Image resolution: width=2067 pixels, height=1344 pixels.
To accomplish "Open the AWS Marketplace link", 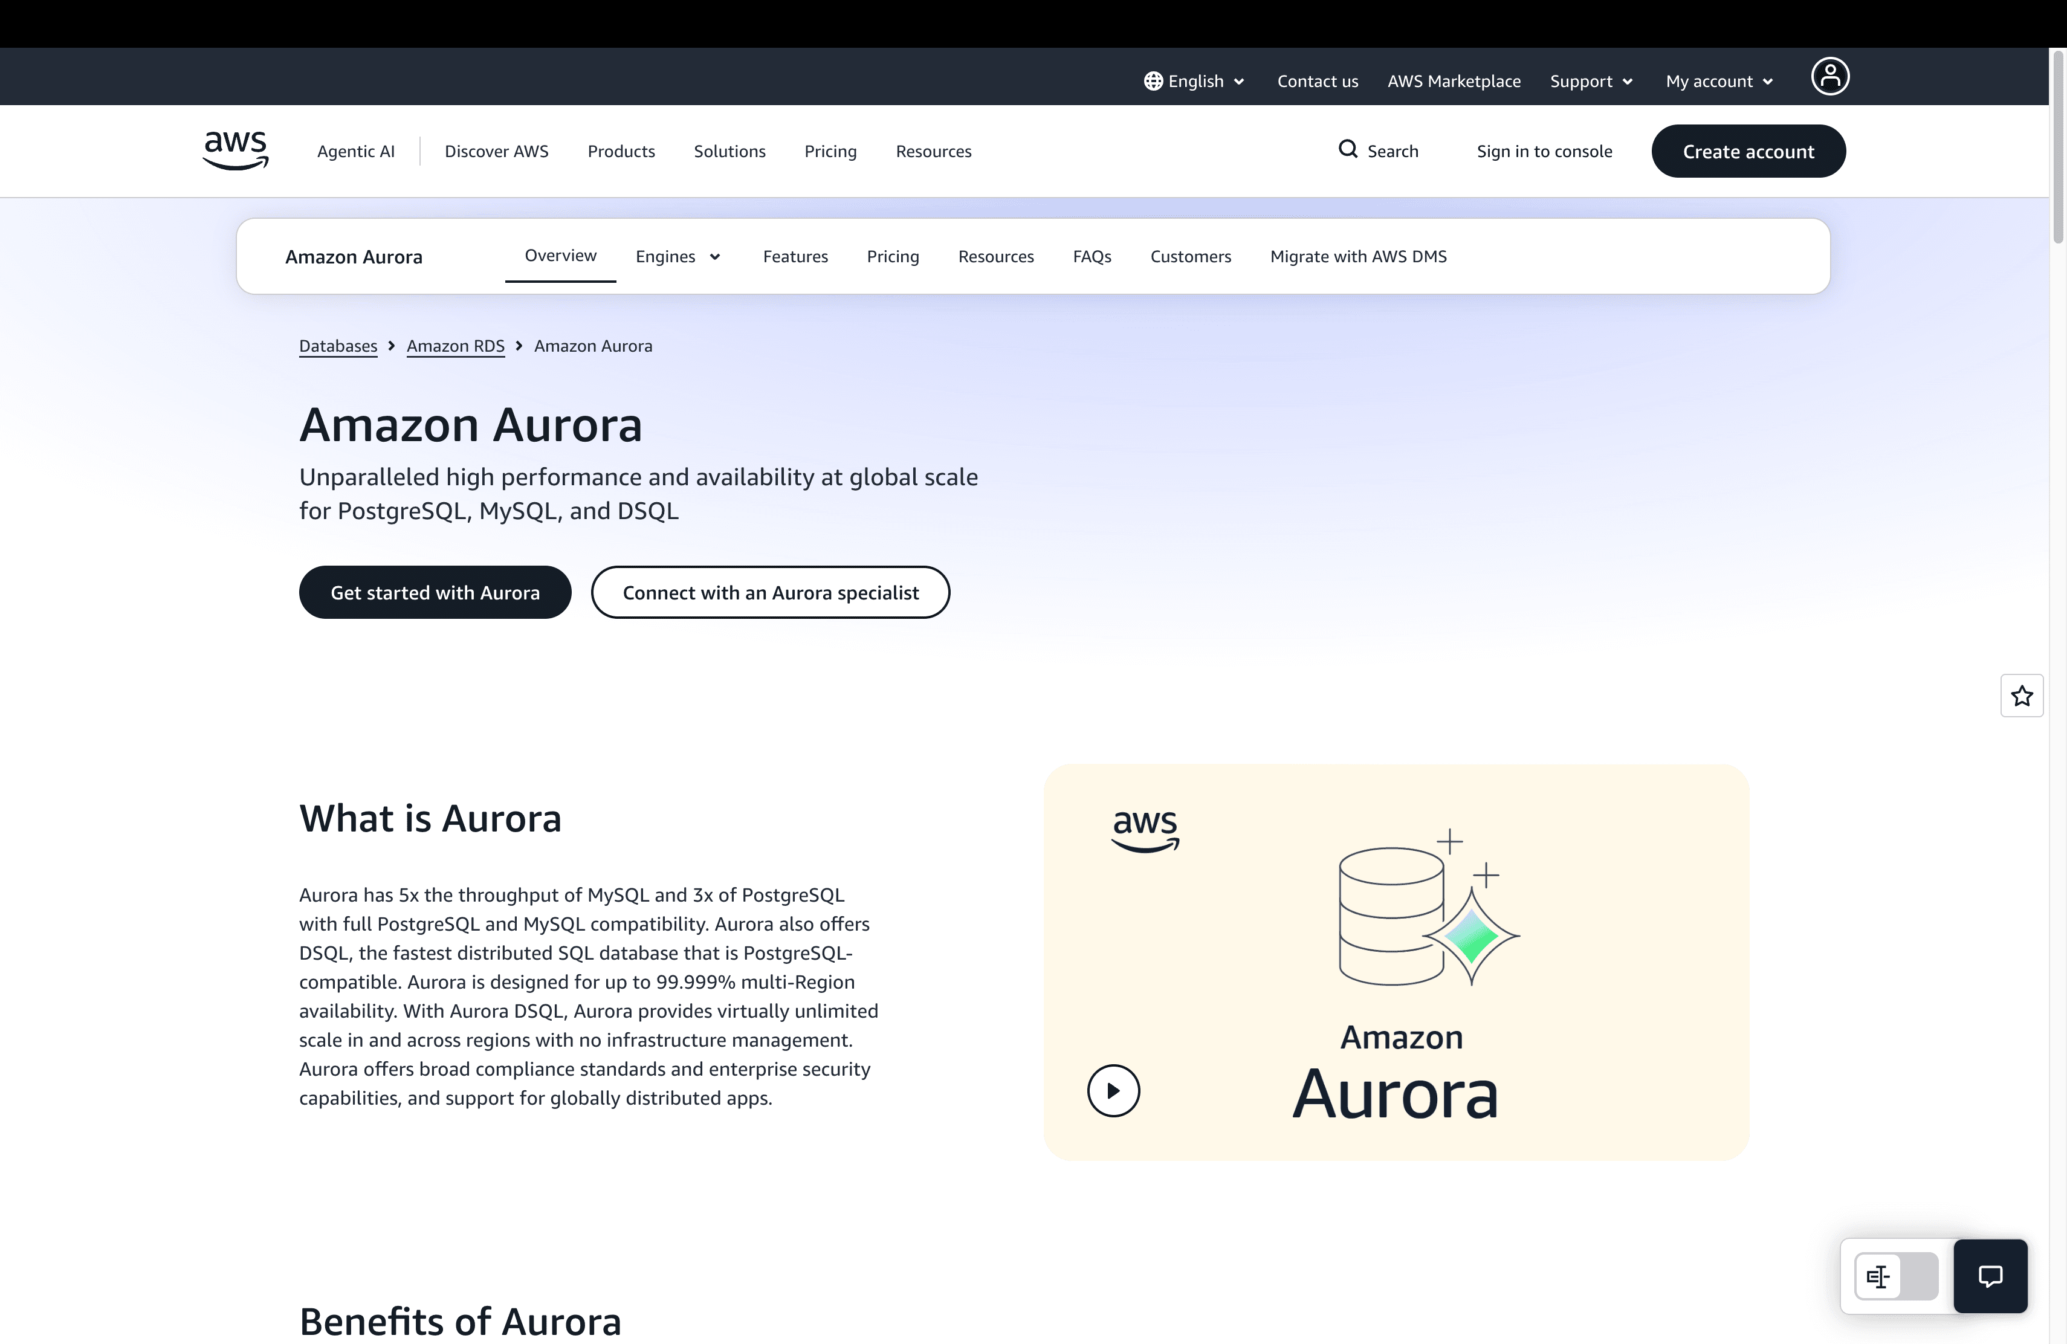I will click(1454, 81).
